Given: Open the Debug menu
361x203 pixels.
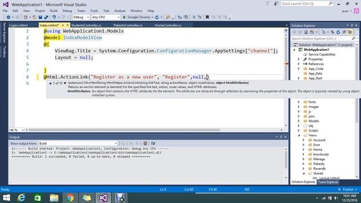Looking at the screenshot, I should (x=67, y=11).
